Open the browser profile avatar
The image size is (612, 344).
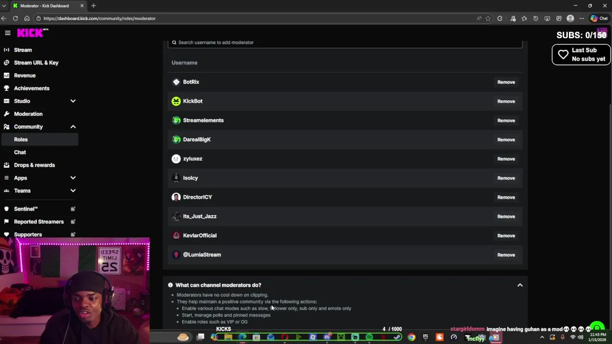coord(570,18)
